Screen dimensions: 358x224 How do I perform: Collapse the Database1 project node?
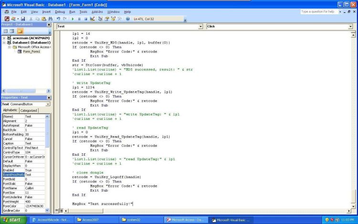pyautogui.click(x=4, y=43)
